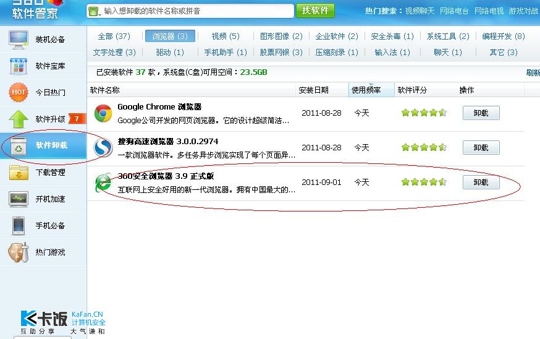The width and height of the screenshot is (540, 339).
Task: Click the 刷新 refresh link
Action: [x=533, y=73]
